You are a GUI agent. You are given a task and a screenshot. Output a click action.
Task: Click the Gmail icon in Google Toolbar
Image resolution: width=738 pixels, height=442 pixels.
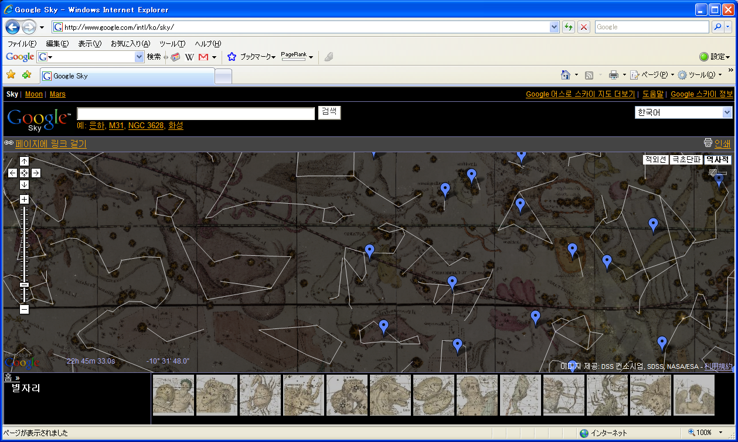pos(203,57)
